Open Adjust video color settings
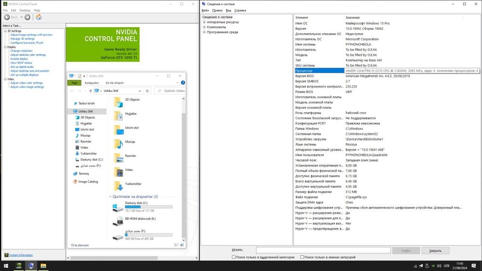Viewport: 482px width, 271px height. click(27, 83)
